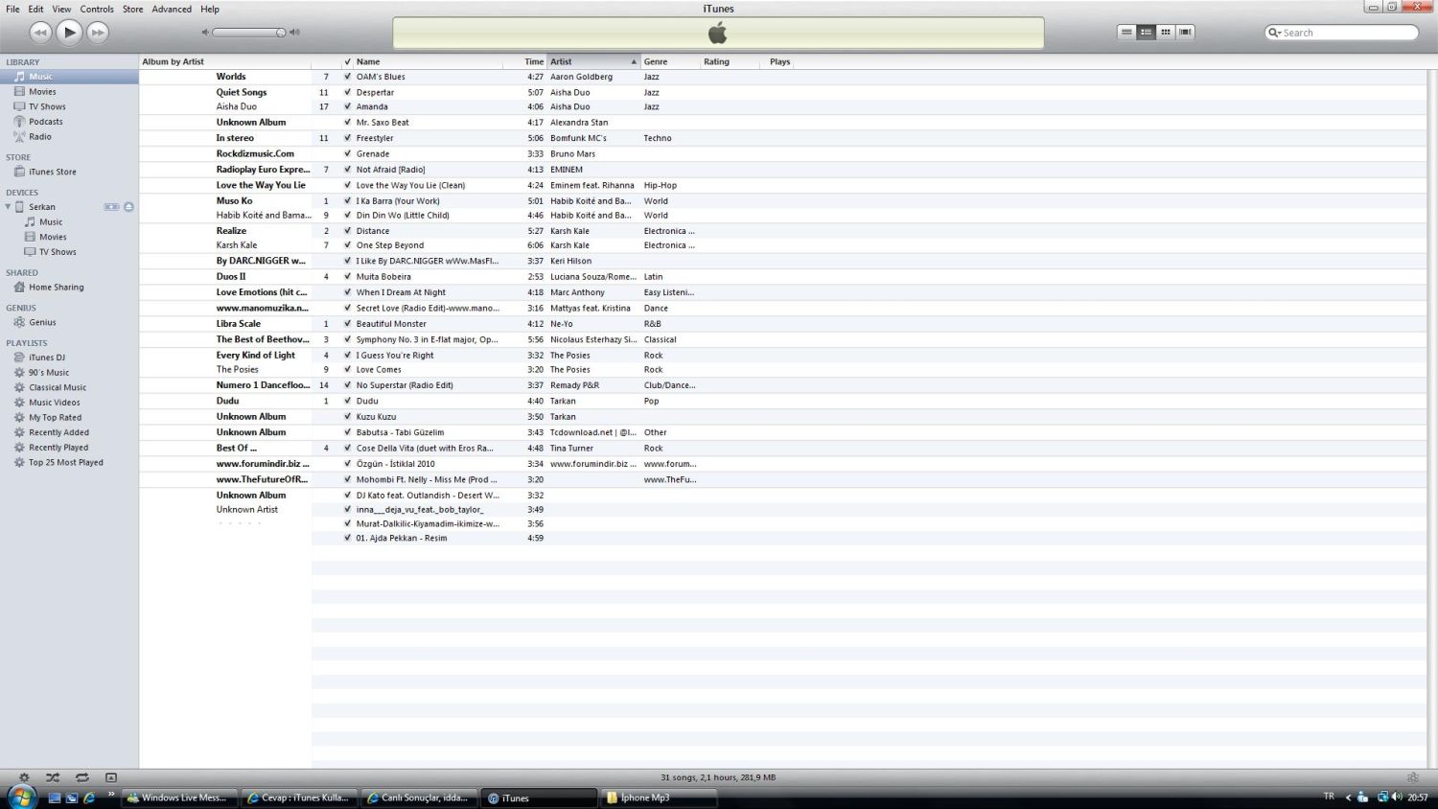Uncheck Despertar song checkbox
1438x809 pixels.
click(347, 92)
